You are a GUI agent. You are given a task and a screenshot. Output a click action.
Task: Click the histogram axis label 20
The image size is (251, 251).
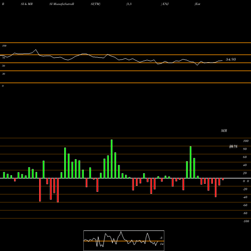(245, 173)
